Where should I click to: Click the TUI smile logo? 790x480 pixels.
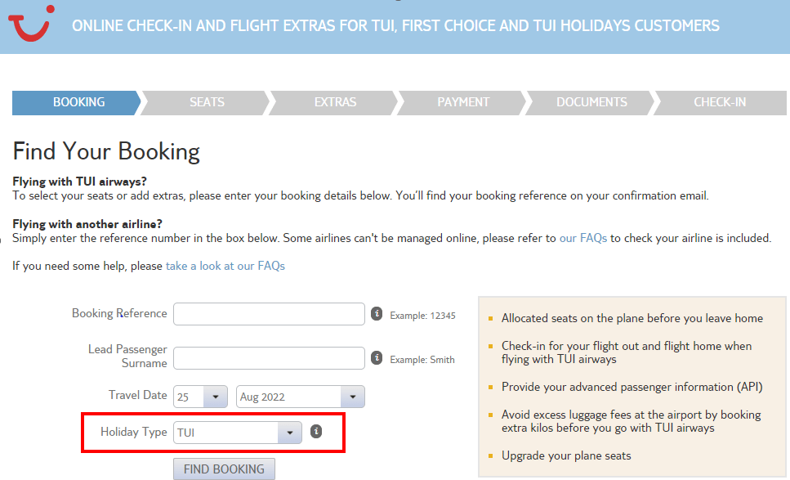[31, 23]
